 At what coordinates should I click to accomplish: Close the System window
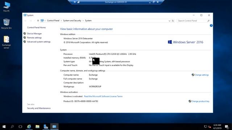coord(209,15)
